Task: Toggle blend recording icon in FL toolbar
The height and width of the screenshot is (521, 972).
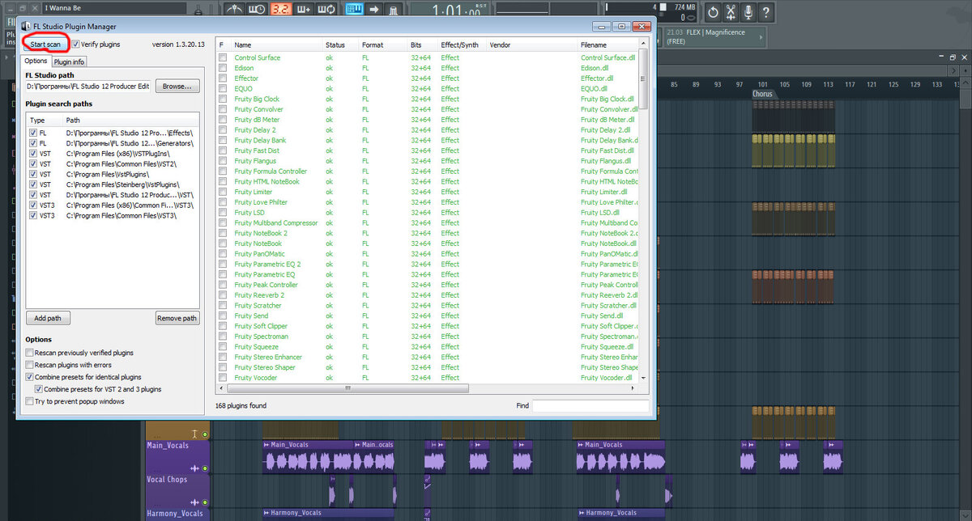Action: pyautogui.click(x=305, y=10)
